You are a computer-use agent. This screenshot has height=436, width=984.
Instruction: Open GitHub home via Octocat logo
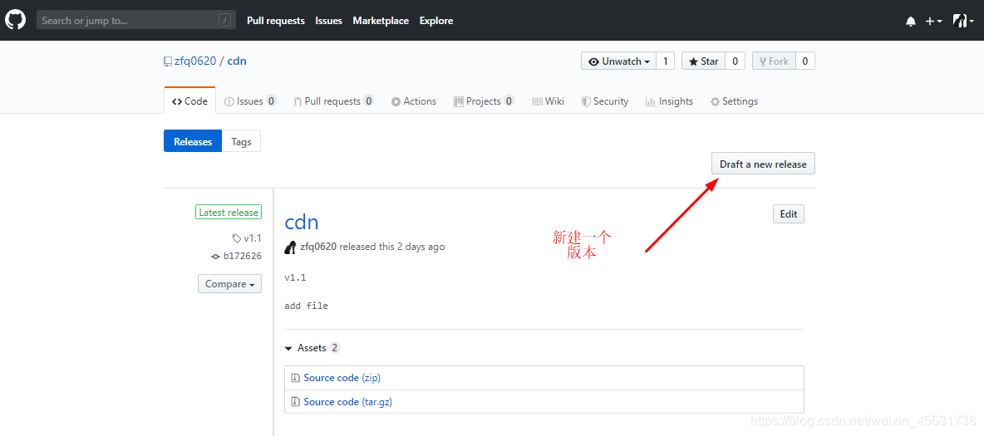click(x=15, y=20)
